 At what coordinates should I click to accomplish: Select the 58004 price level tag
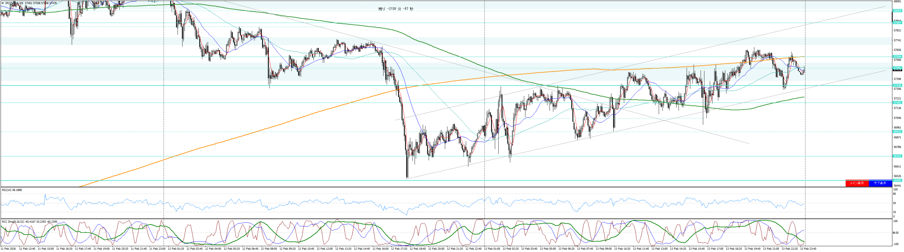coord(897,11)
